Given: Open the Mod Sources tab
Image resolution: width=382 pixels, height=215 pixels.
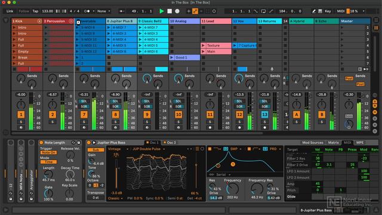Looking at the screenshot, I should [x=313, y=143].
